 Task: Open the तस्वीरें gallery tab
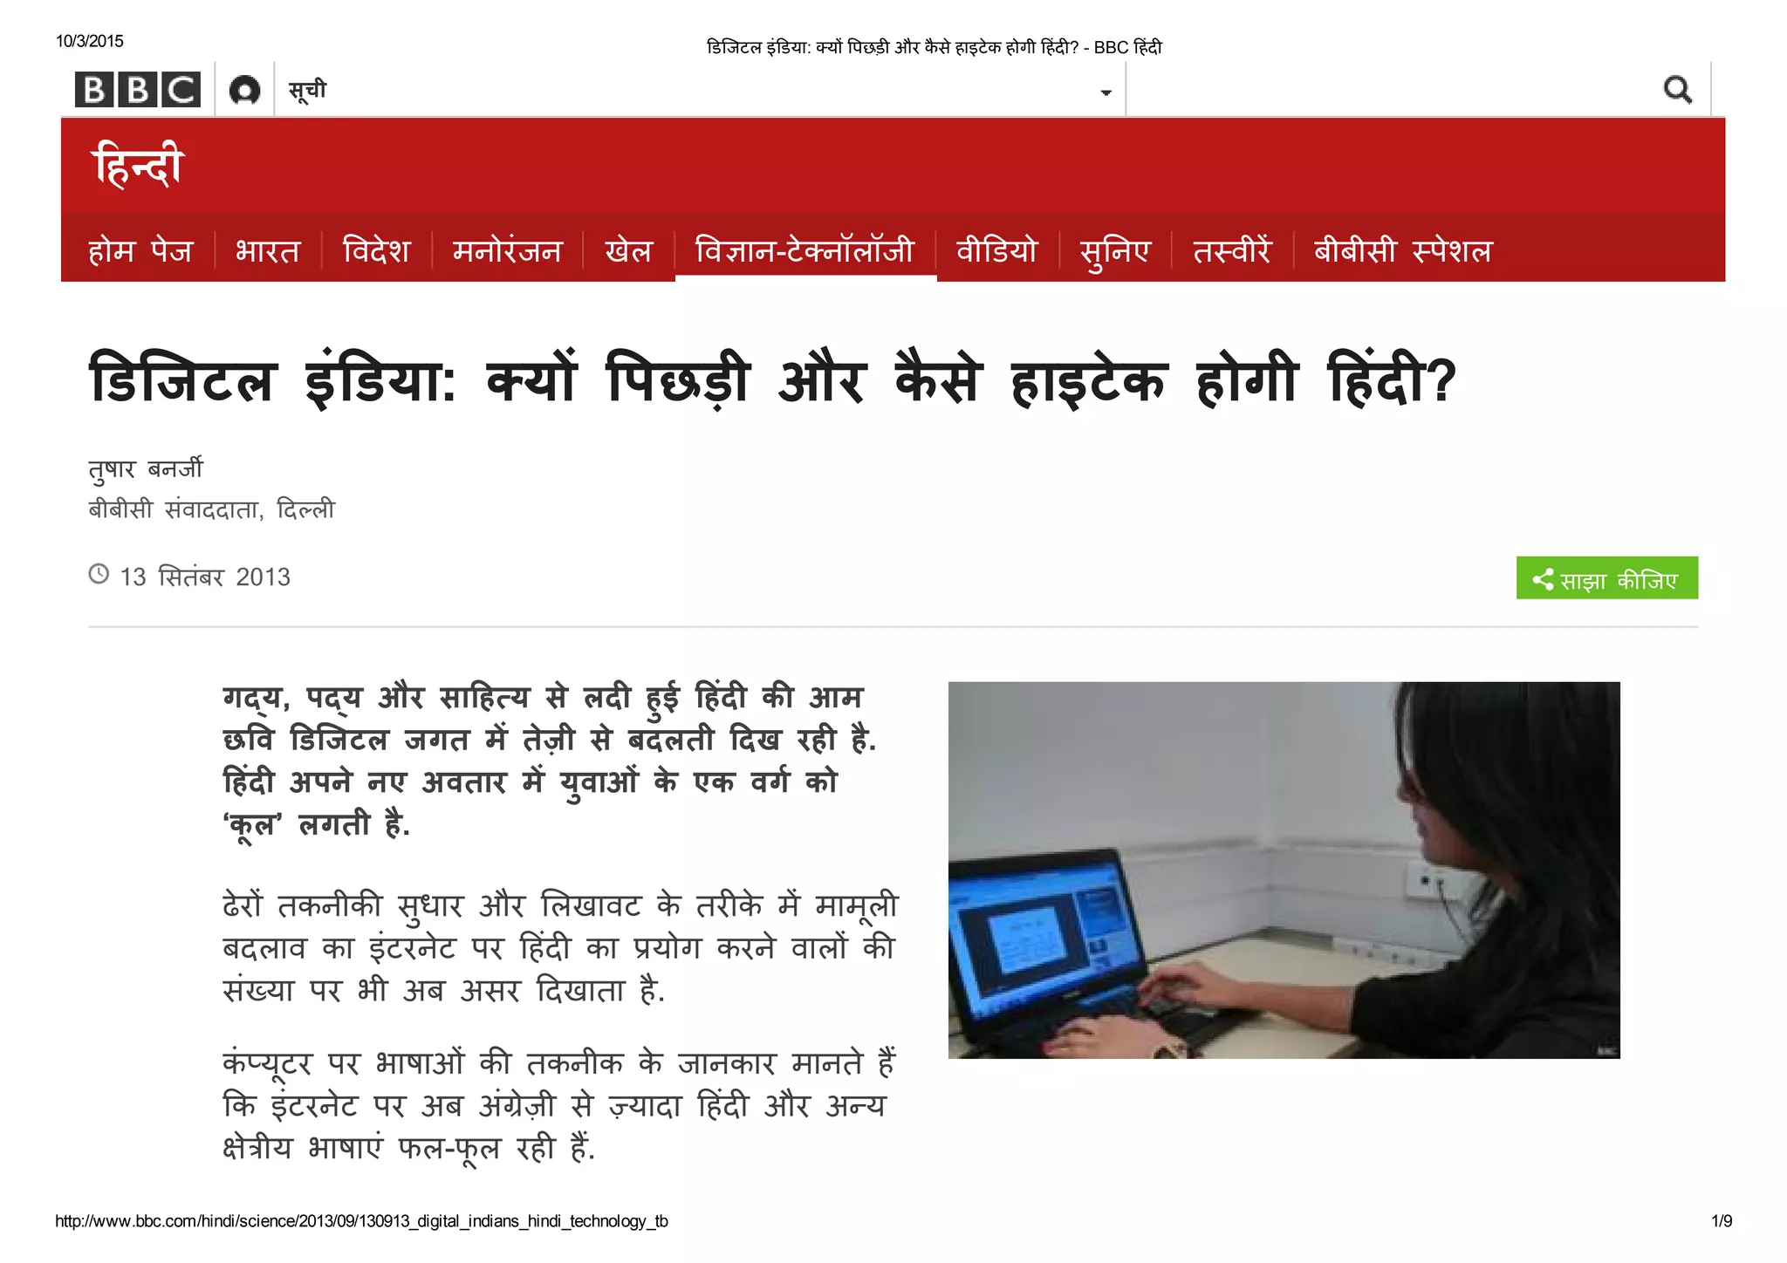[x=1231, y=251]
